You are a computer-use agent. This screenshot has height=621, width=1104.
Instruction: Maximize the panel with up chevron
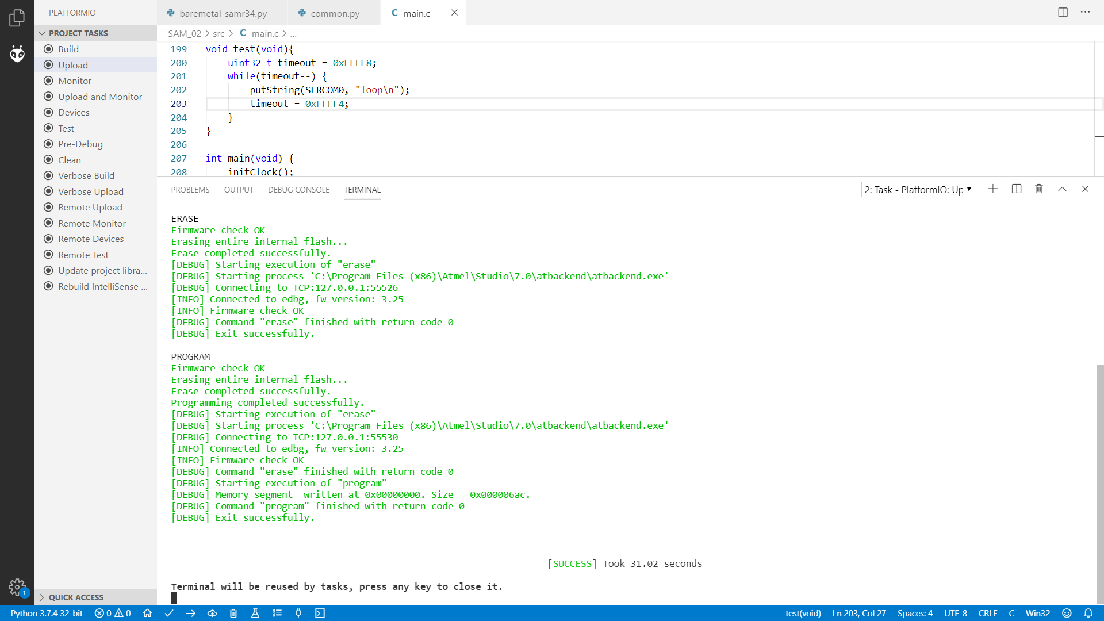click(1062, 189)
